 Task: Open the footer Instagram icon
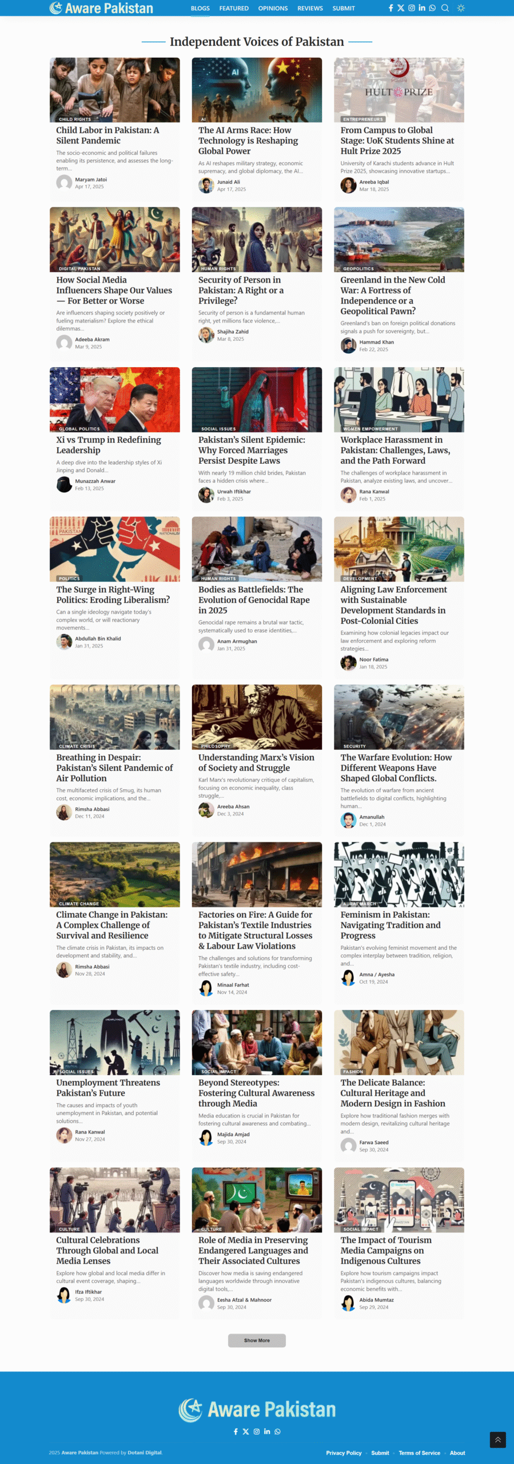(257, 1431)
